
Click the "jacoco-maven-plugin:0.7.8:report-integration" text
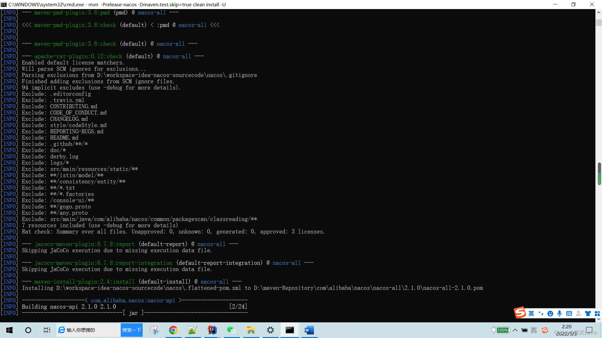click(x=103, y=263)
